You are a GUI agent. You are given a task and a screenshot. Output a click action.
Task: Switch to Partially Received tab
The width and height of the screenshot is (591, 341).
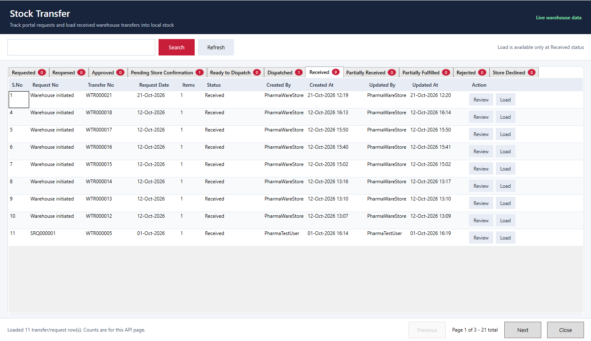371,73
